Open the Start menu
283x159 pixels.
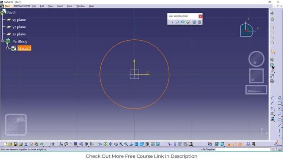(x=7, y=6)
